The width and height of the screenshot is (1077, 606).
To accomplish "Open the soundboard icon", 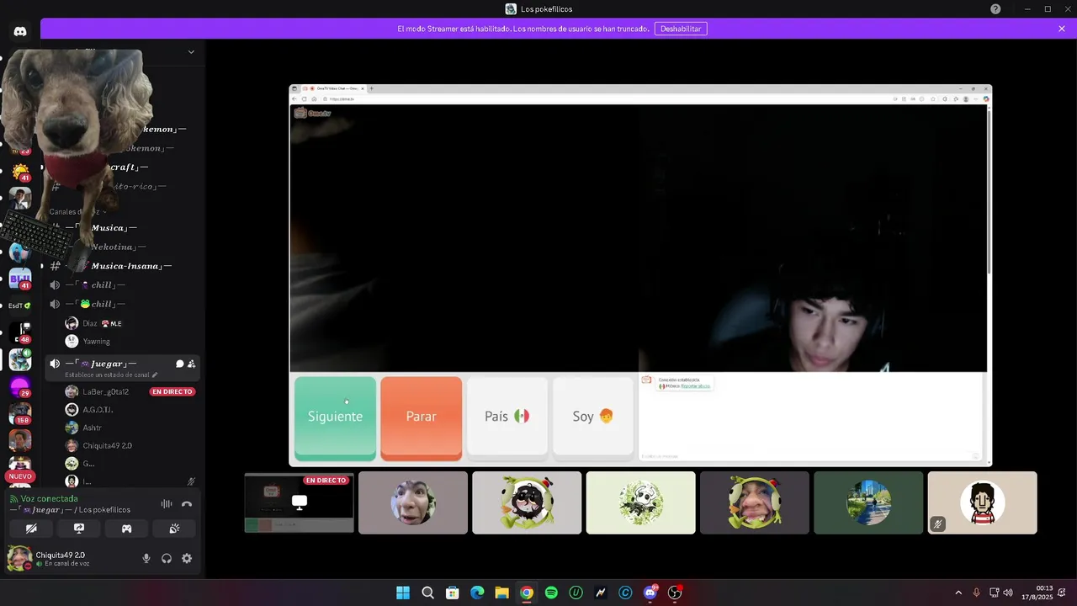I will point(174,529).
